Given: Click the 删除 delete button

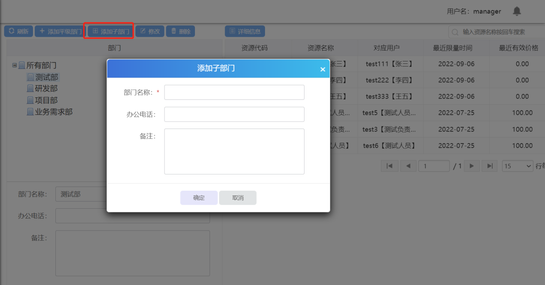Looking at the screenshot, I should click(180, 31).
